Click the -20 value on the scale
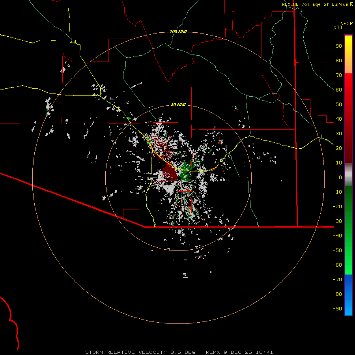Viewport: 355px width, 355px height. pos(337,206)
